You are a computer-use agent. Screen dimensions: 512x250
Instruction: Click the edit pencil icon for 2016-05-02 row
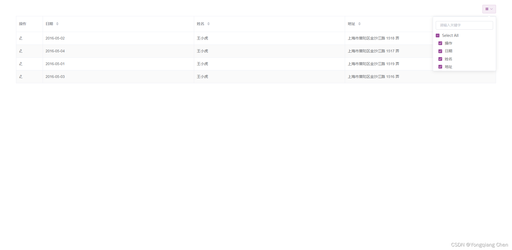[21, 38]
